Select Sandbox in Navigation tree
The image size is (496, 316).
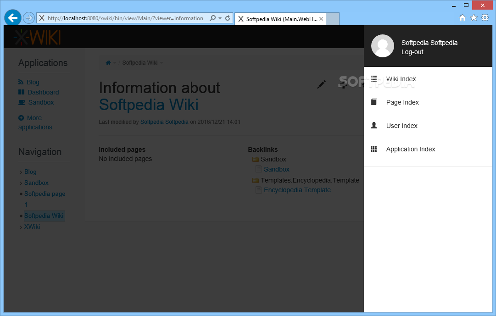click(36, 183)
